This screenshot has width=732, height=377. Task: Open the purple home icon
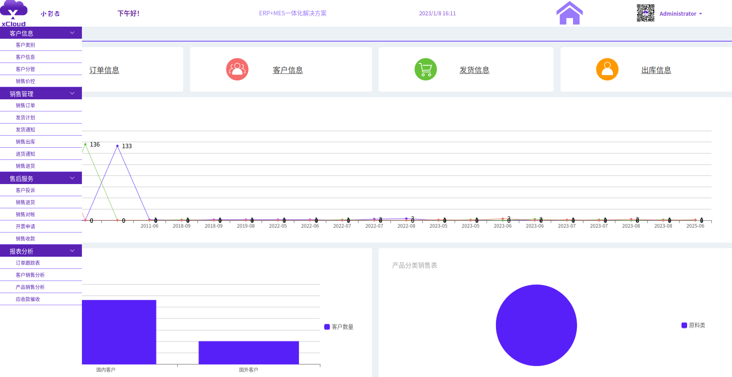[569, 13]
